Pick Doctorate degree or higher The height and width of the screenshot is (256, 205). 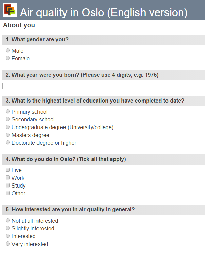coord(8,142)
